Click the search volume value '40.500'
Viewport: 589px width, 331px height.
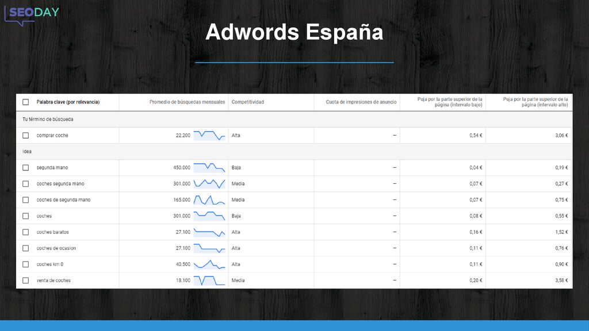click(183, 264)
